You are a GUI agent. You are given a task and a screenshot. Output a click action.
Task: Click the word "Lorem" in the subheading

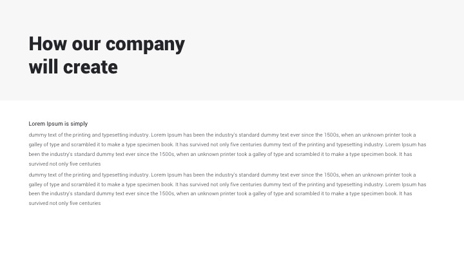point(37,124)
